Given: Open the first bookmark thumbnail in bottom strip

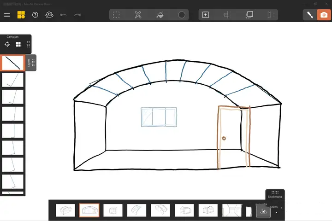Looking at the screenshot, I should pos(65,210).
